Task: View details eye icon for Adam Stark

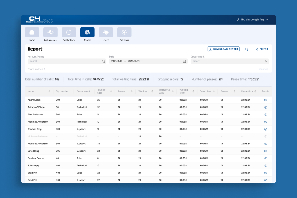Action: coord(265,100)
